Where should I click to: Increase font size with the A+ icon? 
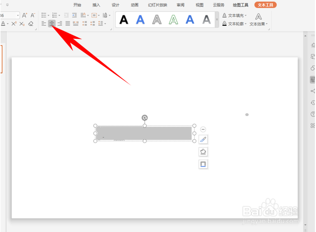point(24,15)
